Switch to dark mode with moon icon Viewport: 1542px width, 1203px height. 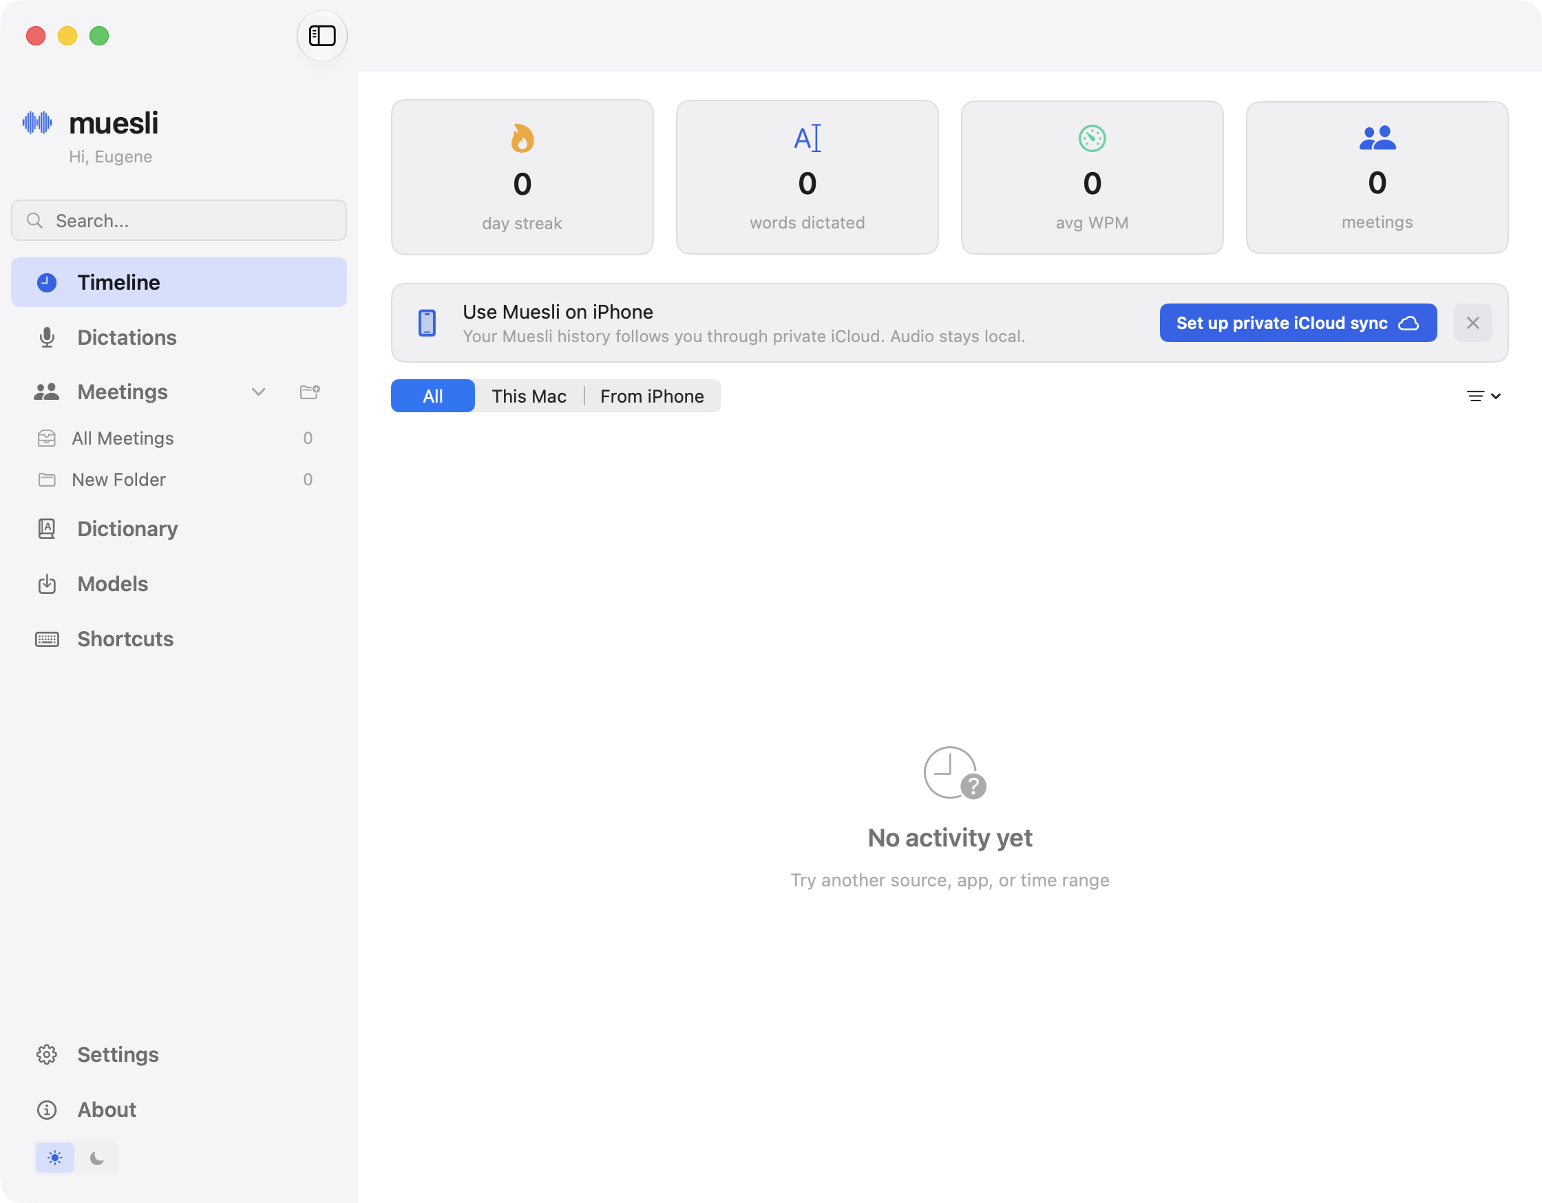[97, 1158]
